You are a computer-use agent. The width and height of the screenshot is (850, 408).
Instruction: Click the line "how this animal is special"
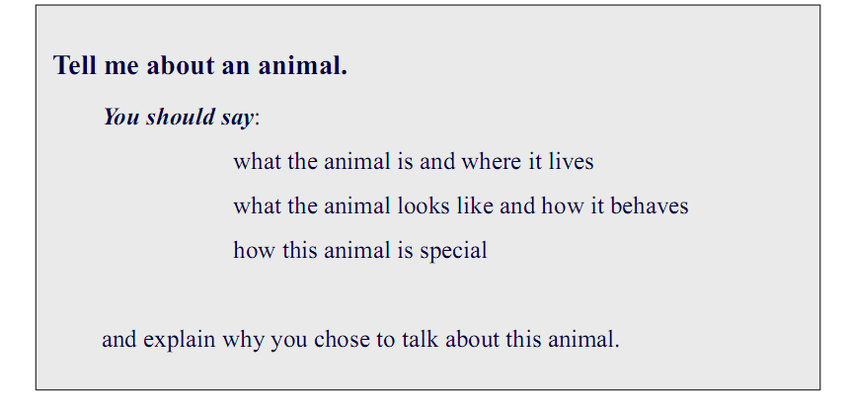coord(360,251)
